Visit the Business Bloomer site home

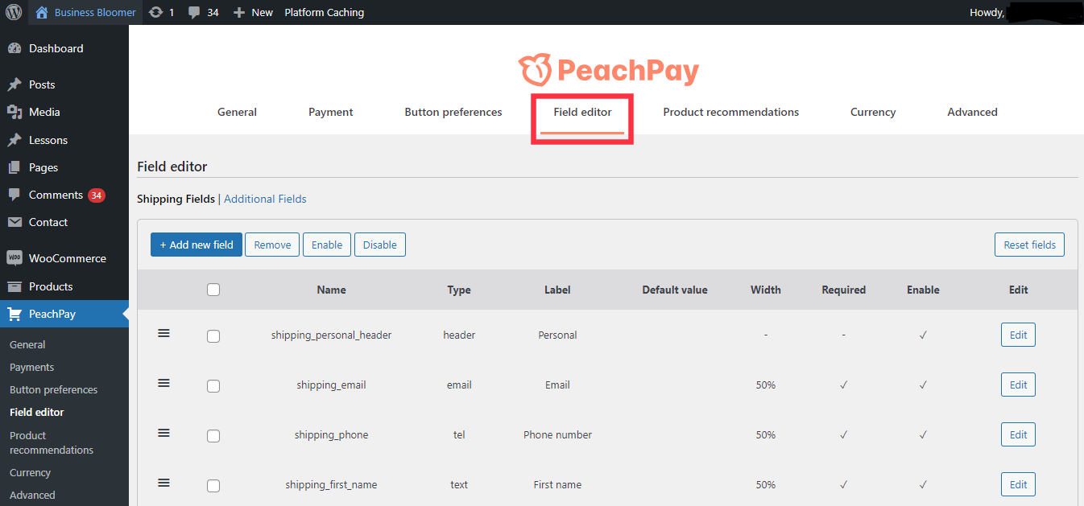[86, 12]
